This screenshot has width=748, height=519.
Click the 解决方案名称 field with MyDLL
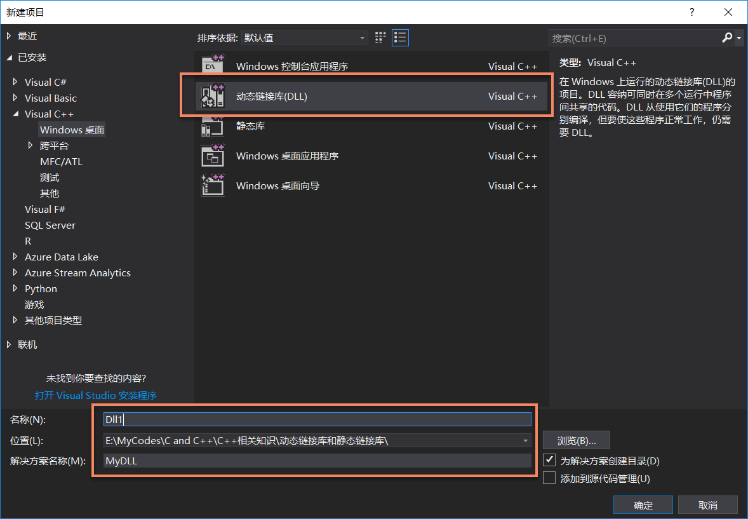(x=317, y=461)
